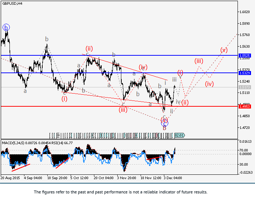Click the 1.5890 price axis value

tap(244, 24)
